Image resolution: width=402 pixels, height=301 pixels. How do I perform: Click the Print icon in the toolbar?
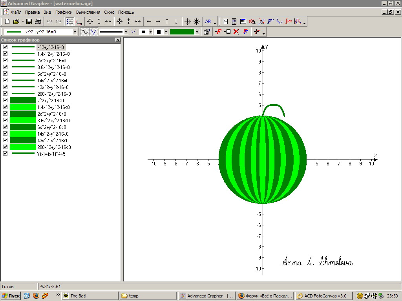coord(38,22)
